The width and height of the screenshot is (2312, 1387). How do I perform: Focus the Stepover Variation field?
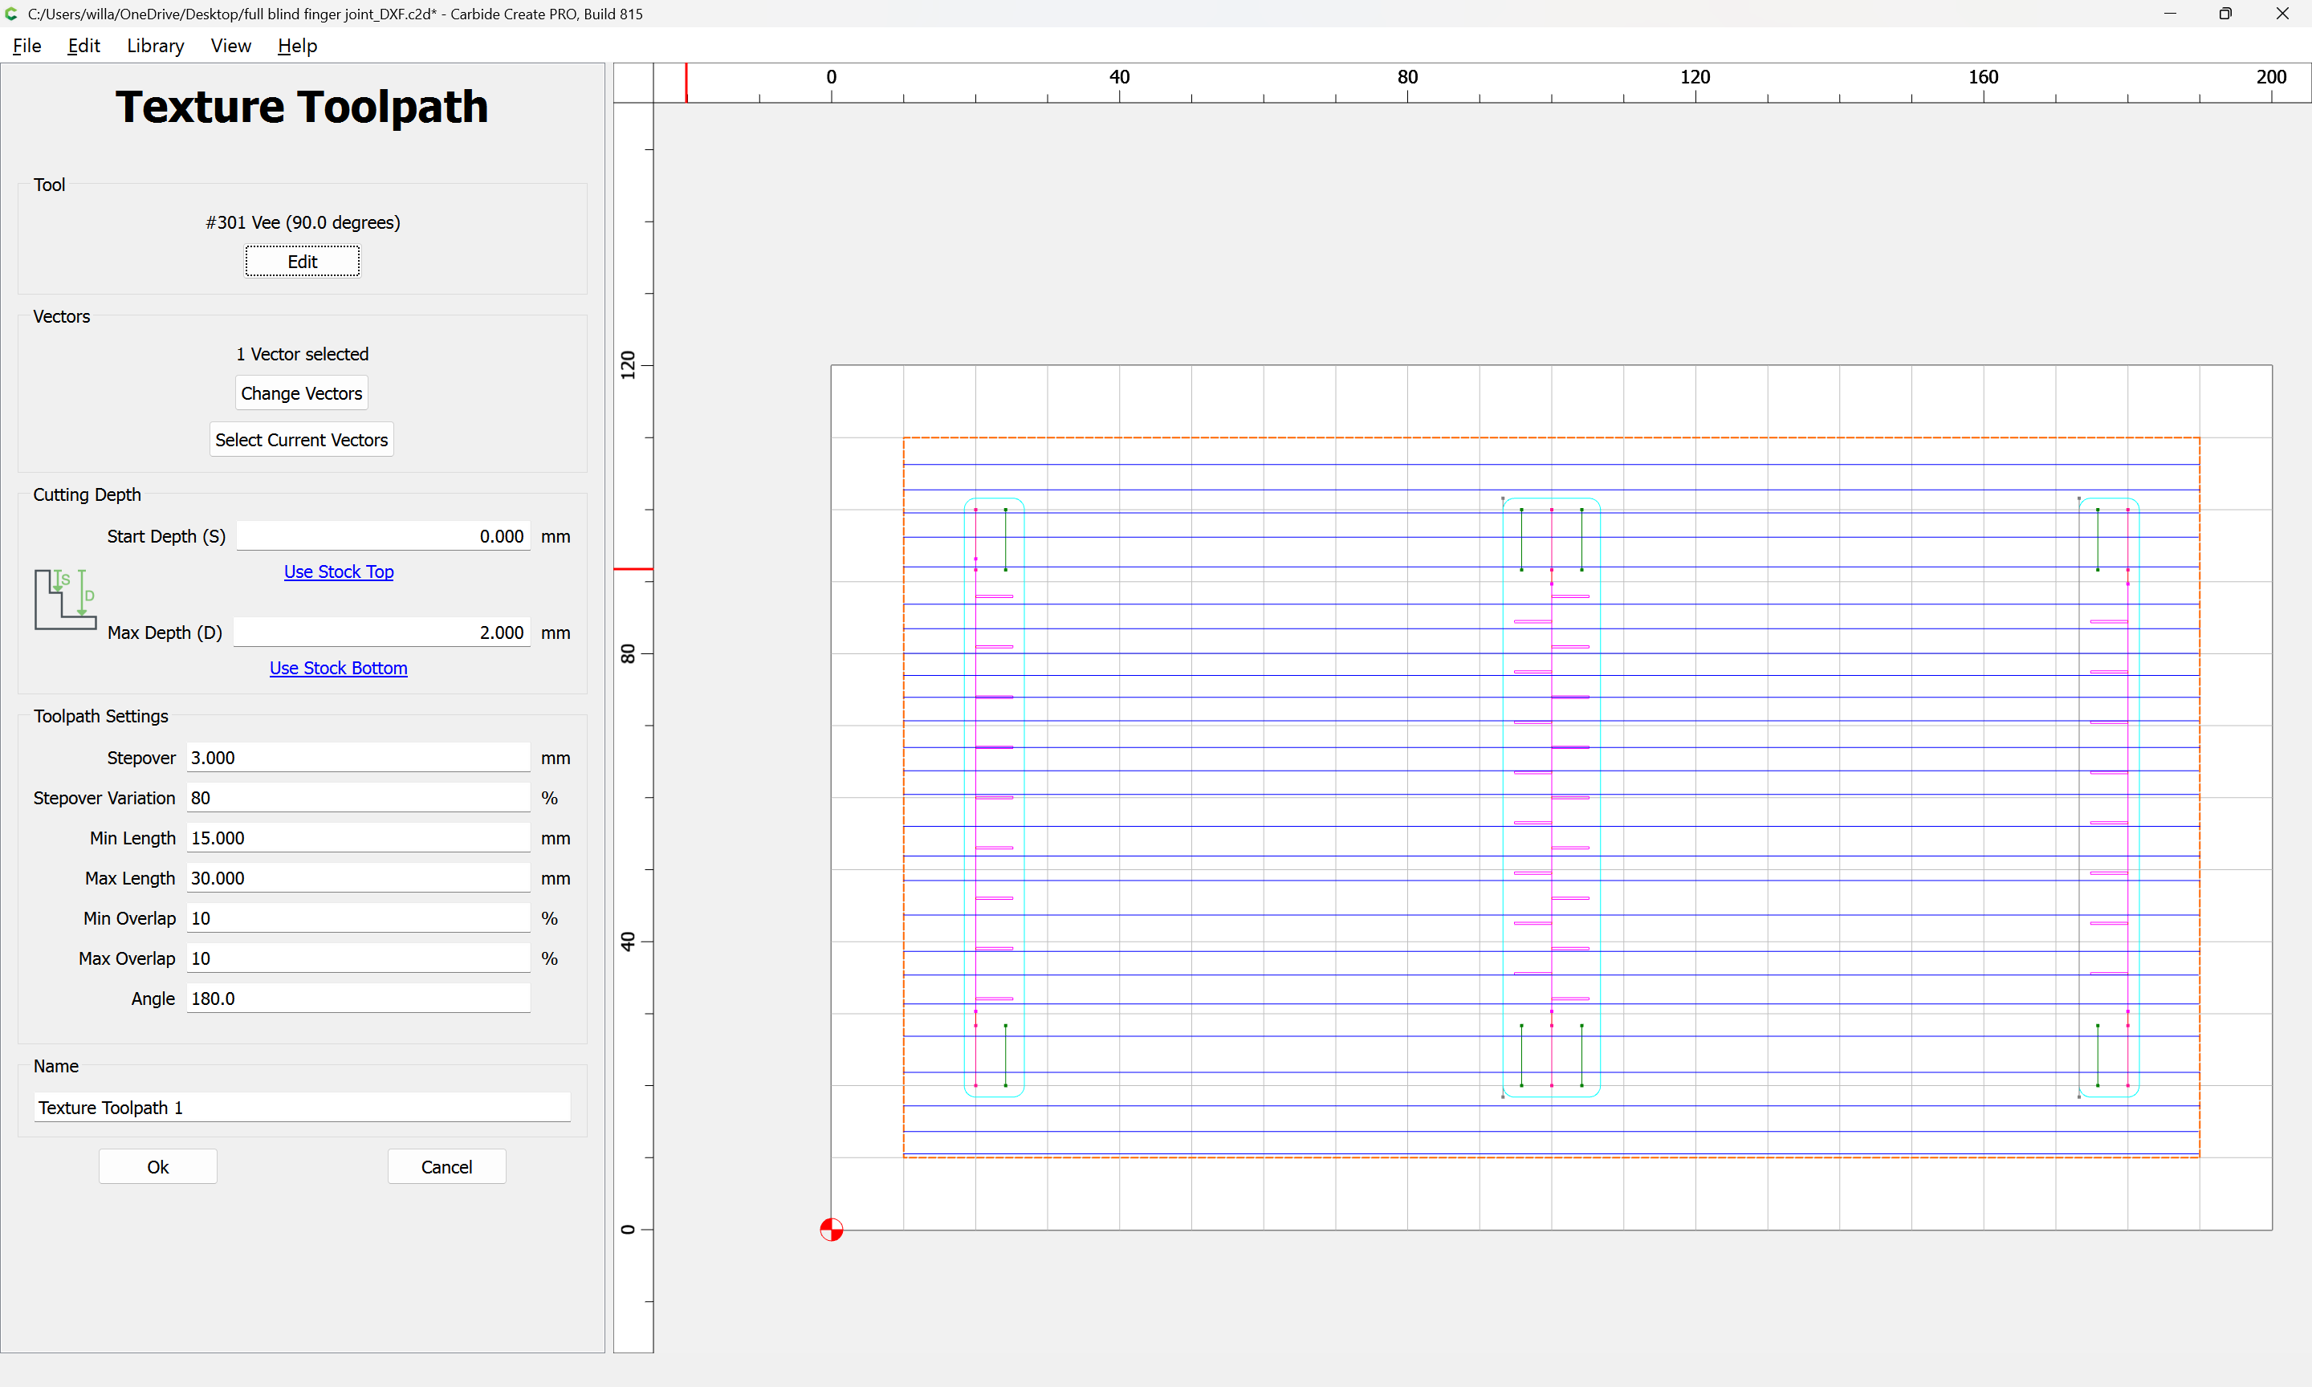358,798
